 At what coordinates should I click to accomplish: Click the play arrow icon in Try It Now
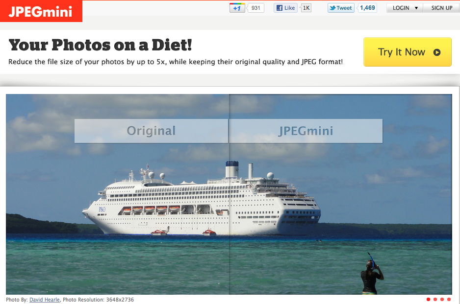tap(437, 52)
